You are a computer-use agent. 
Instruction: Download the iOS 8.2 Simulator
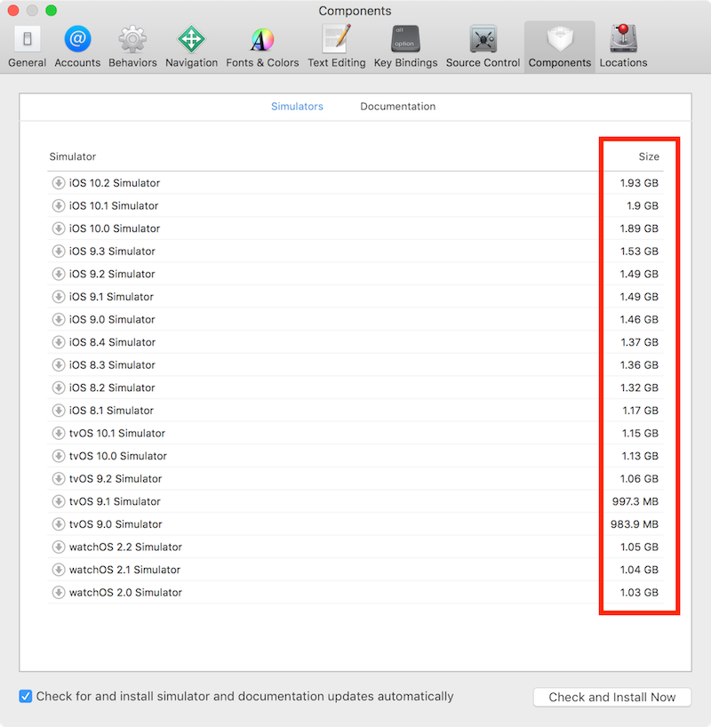(59, 387)
